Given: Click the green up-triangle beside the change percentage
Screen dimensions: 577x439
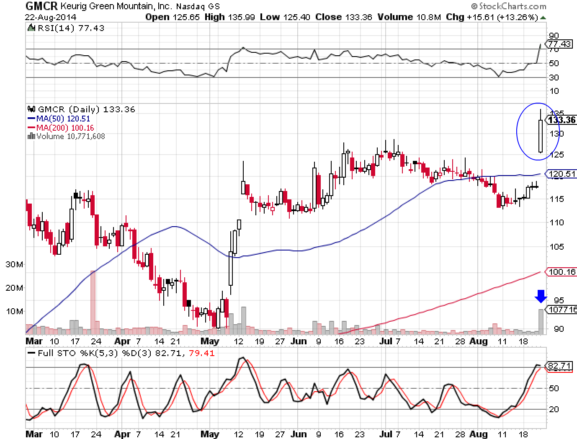Looking at the screenshot, I should click(543, 18).
